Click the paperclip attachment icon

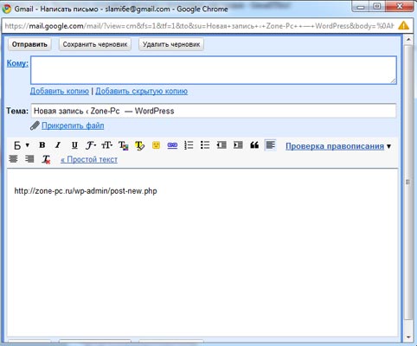pyautogui.click(x=35, y=125)
